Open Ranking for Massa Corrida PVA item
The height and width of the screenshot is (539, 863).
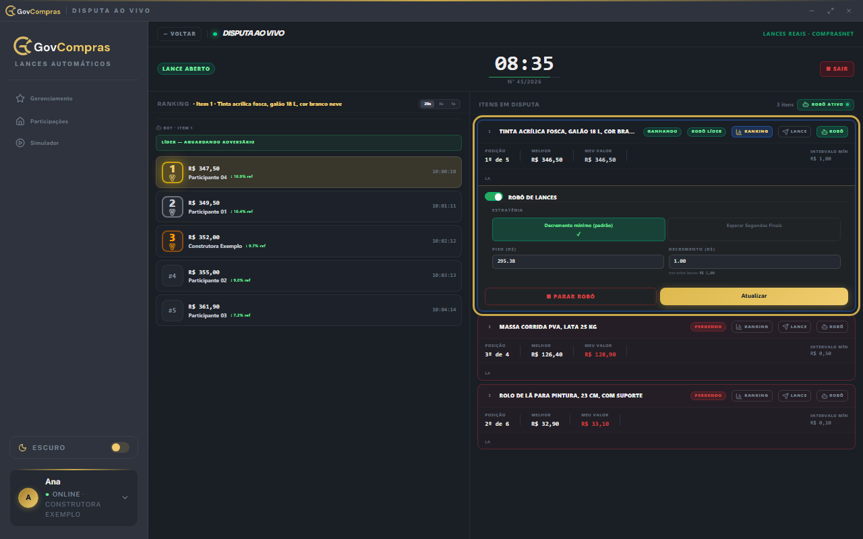(752, 327)
